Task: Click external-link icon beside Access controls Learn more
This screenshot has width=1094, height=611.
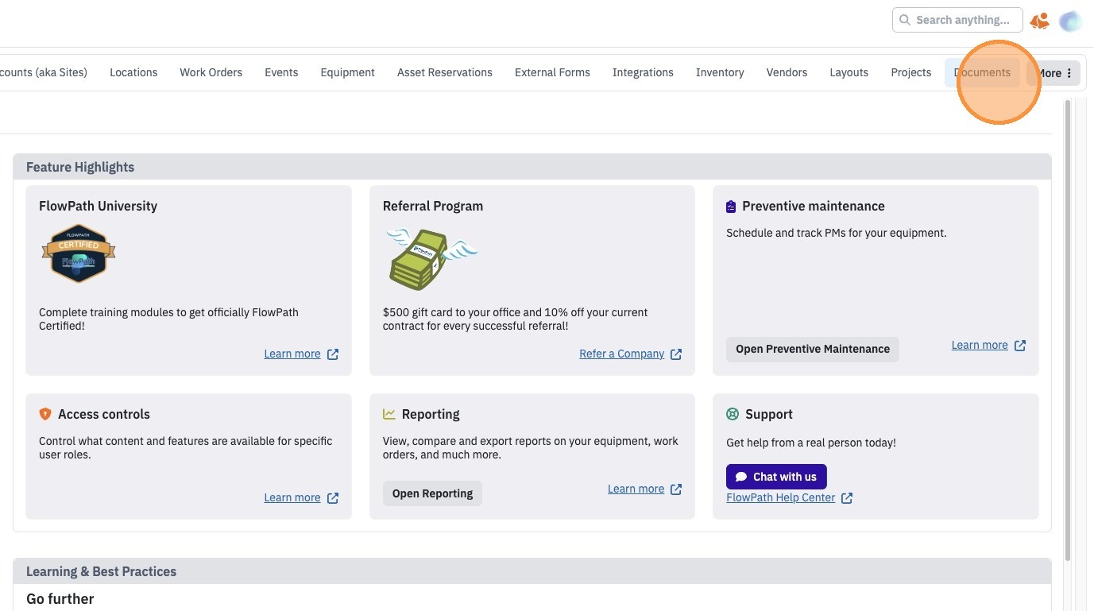Action: point(333,498)
